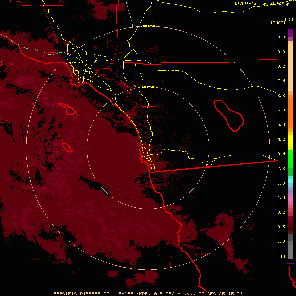Click the -1.3 scale value

[280, 241]
